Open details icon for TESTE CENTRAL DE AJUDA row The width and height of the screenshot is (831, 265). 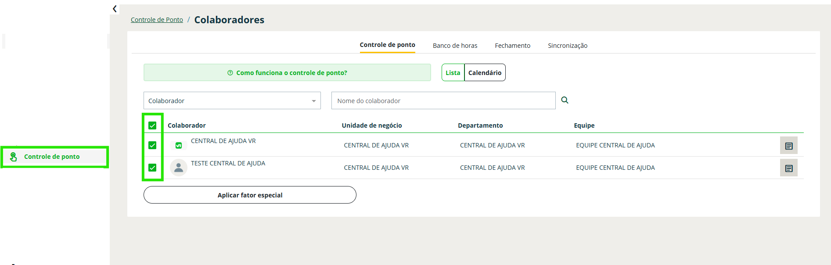pyautogui.click(x=788, y=168)
